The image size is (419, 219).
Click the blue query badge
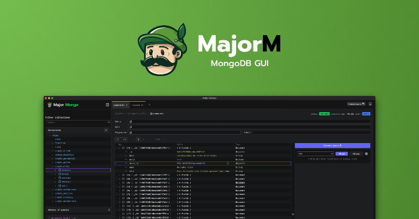[x=366, y=114]
